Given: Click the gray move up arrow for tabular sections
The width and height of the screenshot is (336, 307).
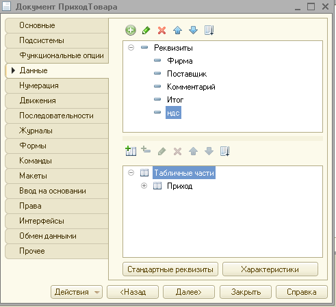Looking at the screenshot, I should (x=193, y=151).
